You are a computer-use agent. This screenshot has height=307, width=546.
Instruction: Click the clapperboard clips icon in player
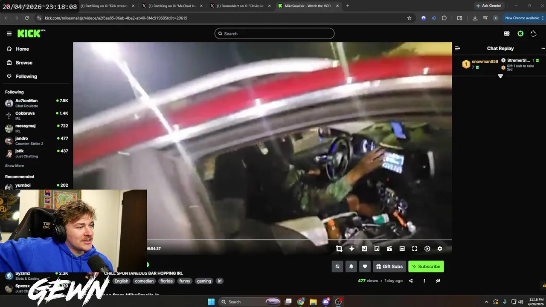(389, 249)
